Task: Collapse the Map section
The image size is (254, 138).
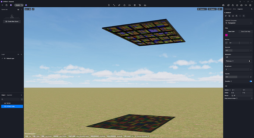Action: click(x=226, y=28)
